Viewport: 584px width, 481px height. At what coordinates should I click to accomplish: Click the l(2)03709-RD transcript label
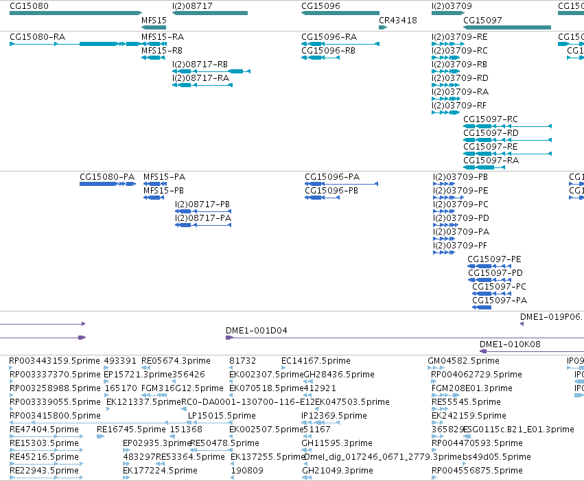pyautogui.click(x=460, y=78)
